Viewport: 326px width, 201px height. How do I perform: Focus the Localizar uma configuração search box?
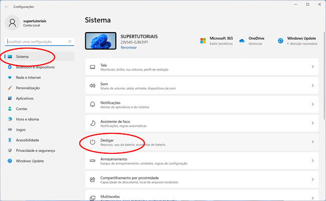tap(35, 42)
